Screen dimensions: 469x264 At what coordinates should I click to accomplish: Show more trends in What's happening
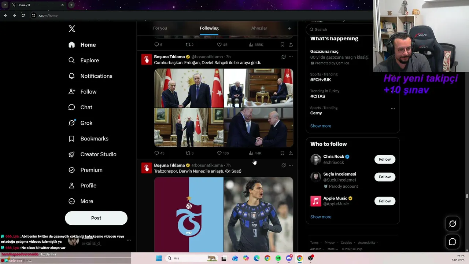point(321,126)
